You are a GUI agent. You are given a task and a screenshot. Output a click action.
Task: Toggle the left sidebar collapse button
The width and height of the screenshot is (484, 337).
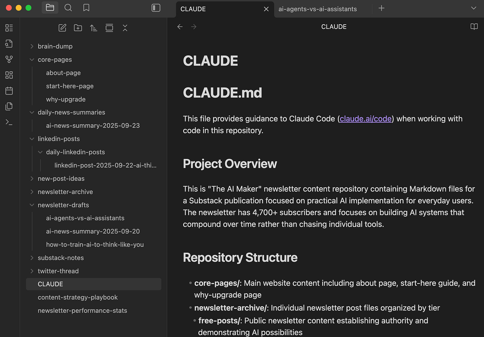point(156,7)
